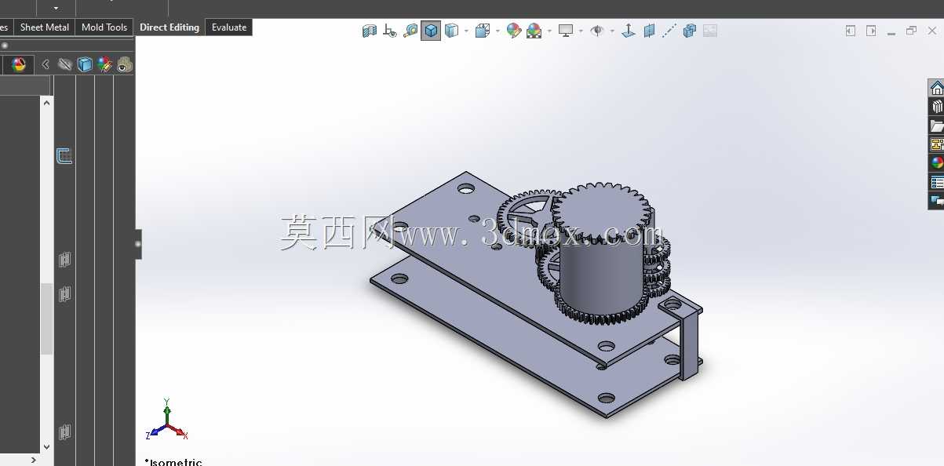The image size is (944, 466).
Task: Click the greyed image icon in view toolbar
Action: [x=710, y=31]
